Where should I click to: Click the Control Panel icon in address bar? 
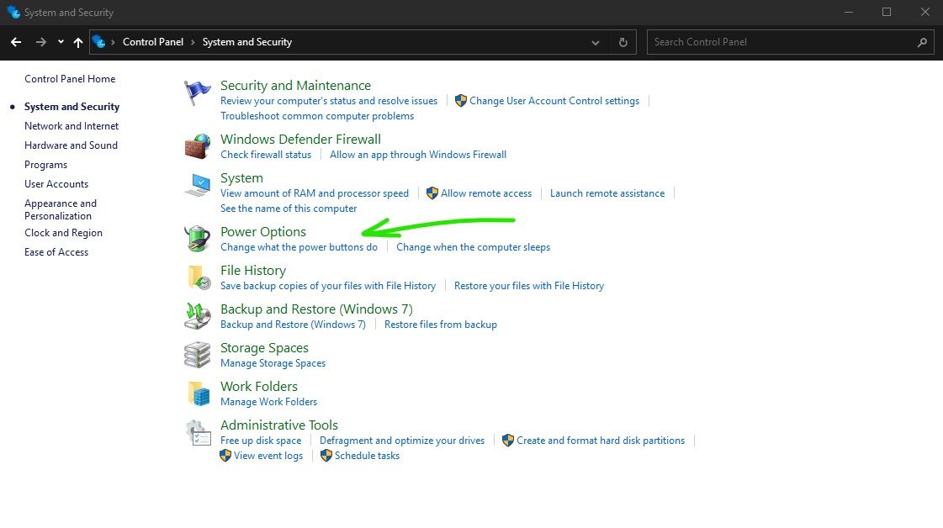(x=98, y=42)
